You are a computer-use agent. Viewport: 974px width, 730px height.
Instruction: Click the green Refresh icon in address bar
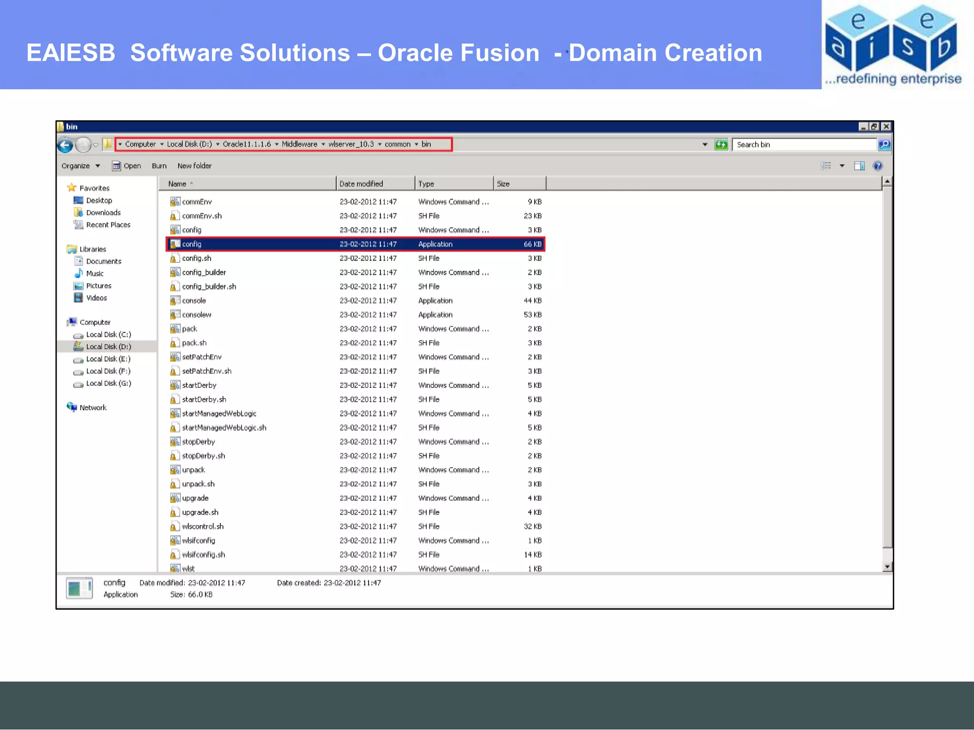point(721,144)
